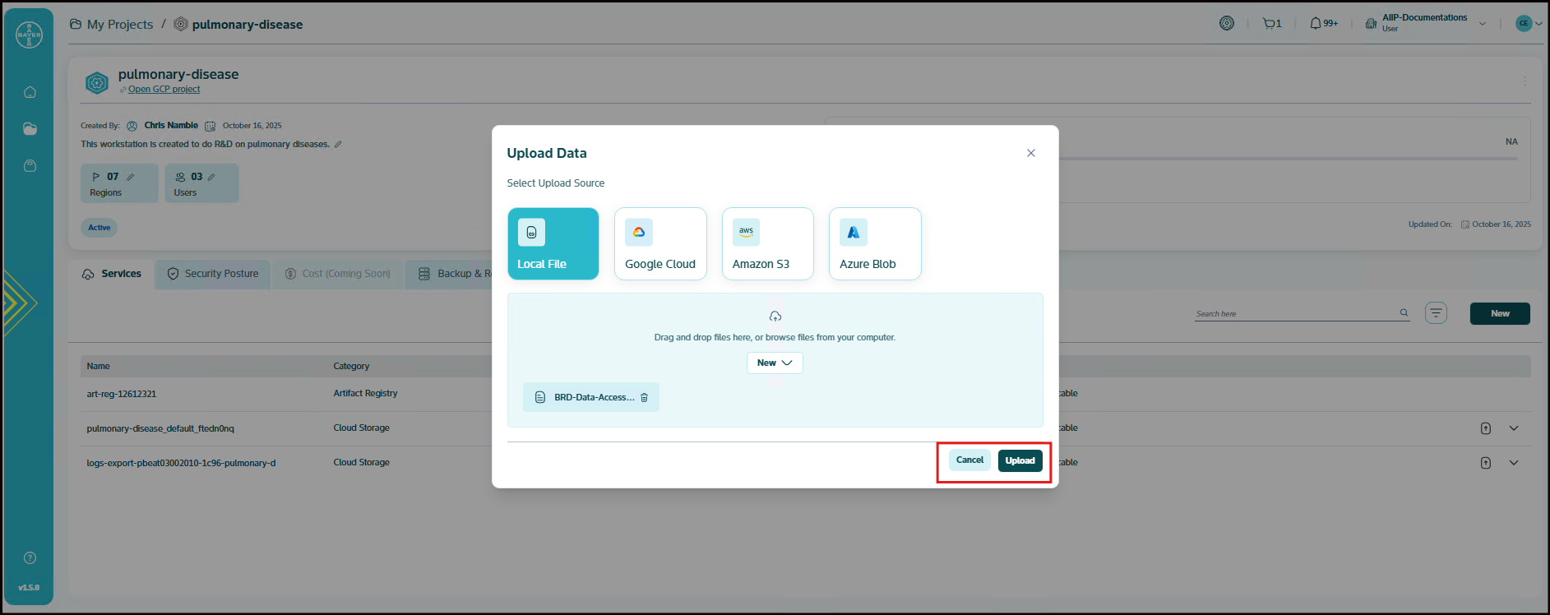Open the New dropdown in upload area
Image resolution: width=1550 pixels, height=615 pixels.
(775, 363)
